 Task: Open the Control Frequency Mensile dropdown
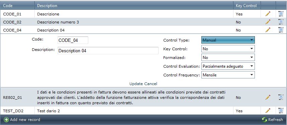228,75
